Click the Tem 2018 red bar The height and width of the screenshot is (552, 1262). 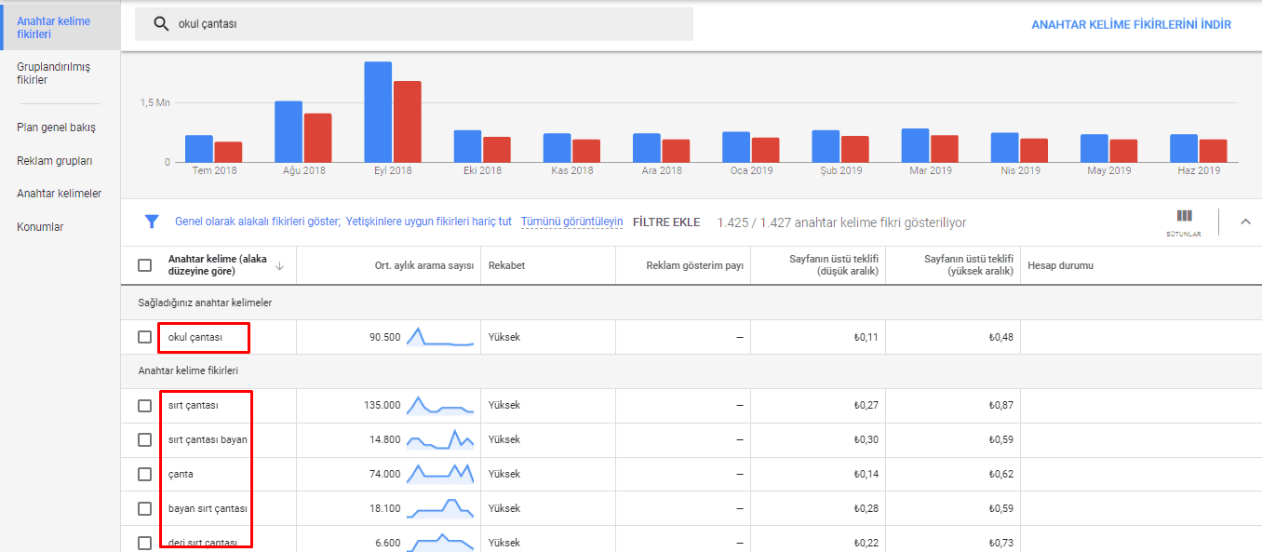pos(228,152)
